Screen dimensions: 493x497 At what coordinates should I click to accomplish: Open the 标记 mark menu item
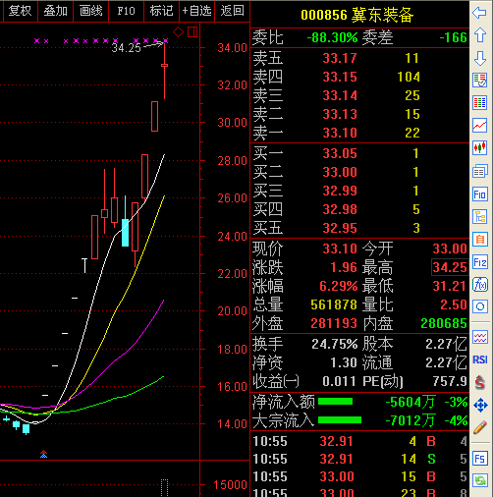[161, 11]
